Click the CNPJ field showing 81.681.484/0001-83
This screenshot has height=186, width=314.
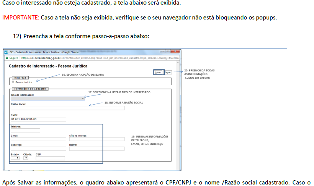pos(38,119)
